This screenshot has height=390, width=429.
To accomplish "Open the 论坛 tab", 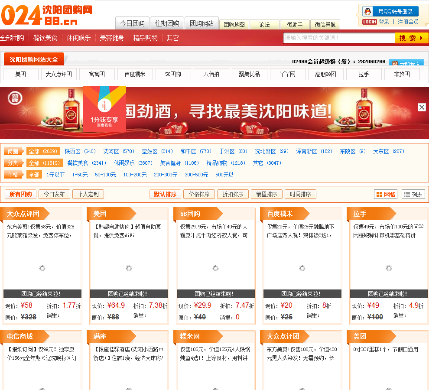I will pyautogui.click(x=264, y=25).
